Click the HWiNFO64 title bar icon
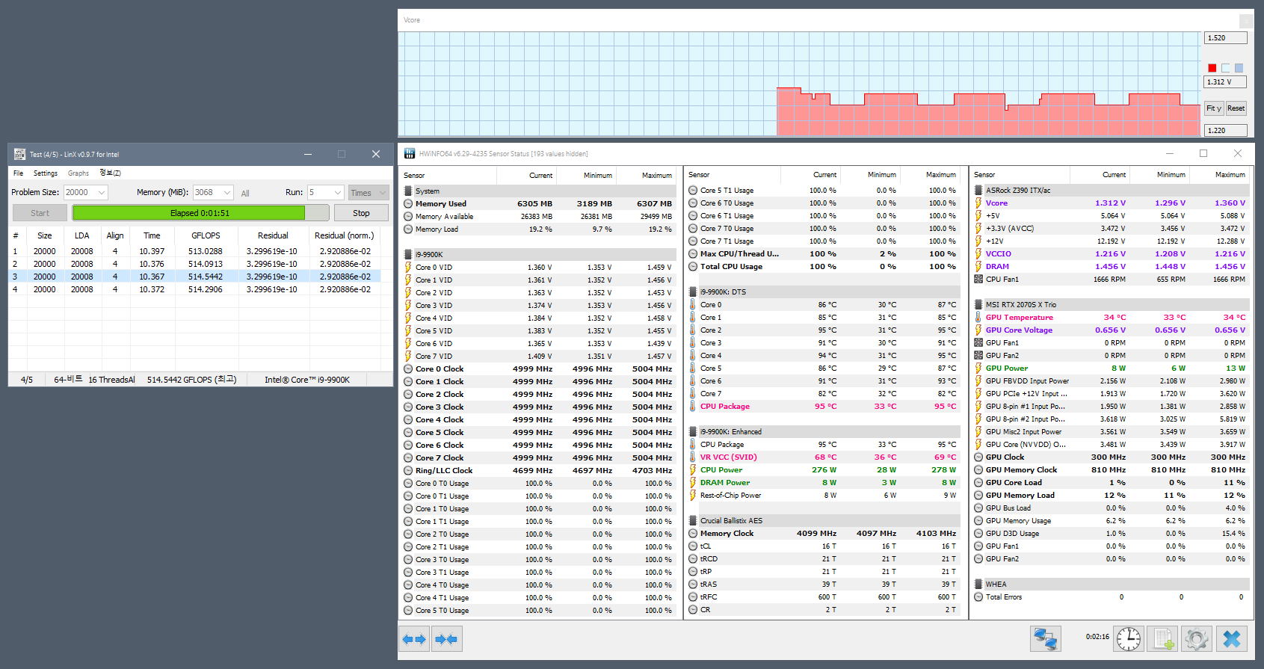 (x=410, y=153)
